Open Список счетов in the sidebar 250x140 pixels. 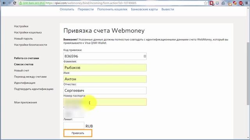coord(23,64)
